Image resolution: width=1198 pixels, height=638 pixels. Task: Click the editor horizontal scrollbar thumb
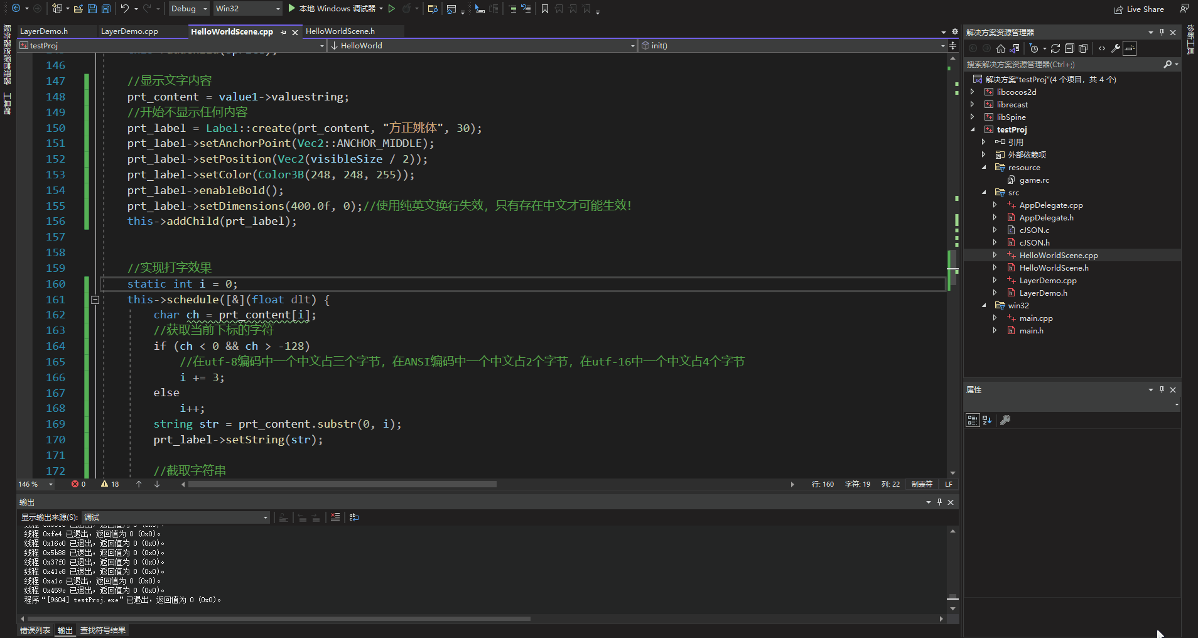pos(342,484)
